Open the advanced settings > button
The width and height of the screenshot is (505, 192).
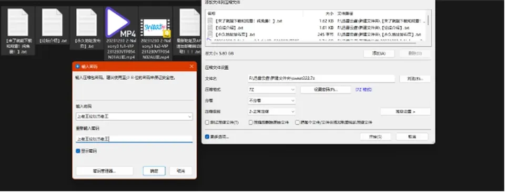406,112
